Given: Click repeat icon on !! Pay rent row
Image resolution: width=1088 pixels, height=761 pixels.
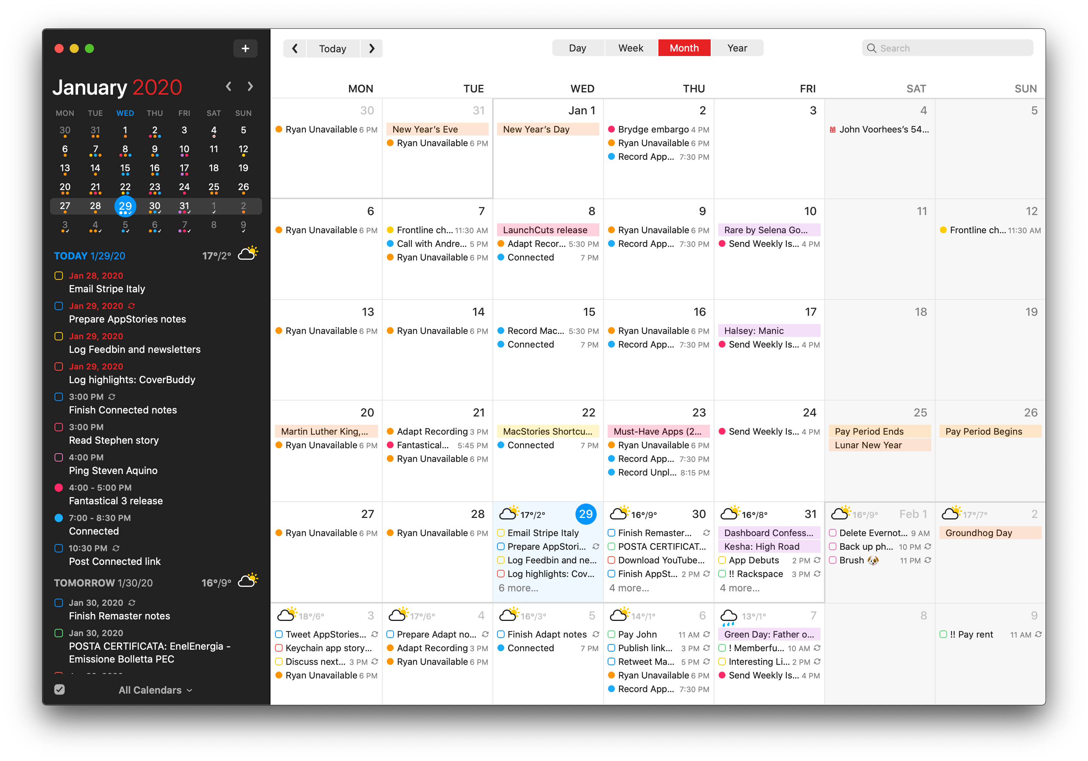Looking at the screenshot, I should tap(1038, 634).
